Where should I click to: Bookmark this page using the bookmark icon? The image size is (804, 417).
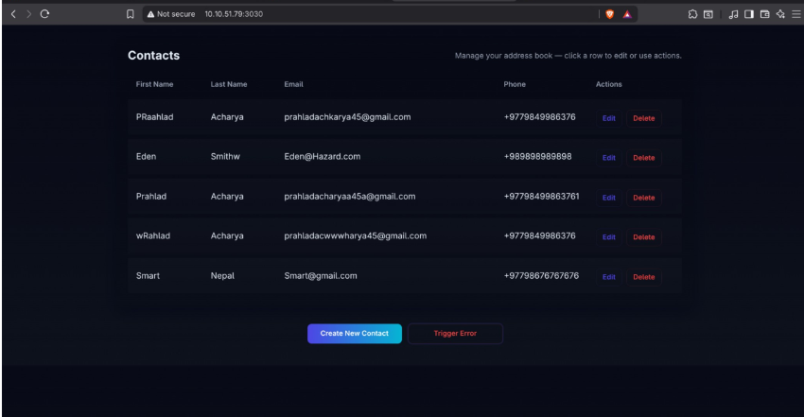[131, 14]
